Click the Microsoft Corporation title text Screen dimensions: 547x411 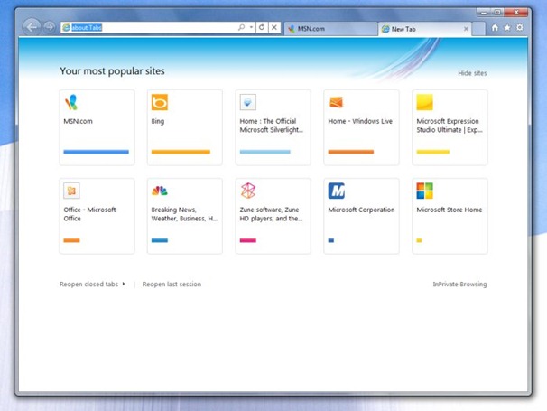click(x=361, y=210)
